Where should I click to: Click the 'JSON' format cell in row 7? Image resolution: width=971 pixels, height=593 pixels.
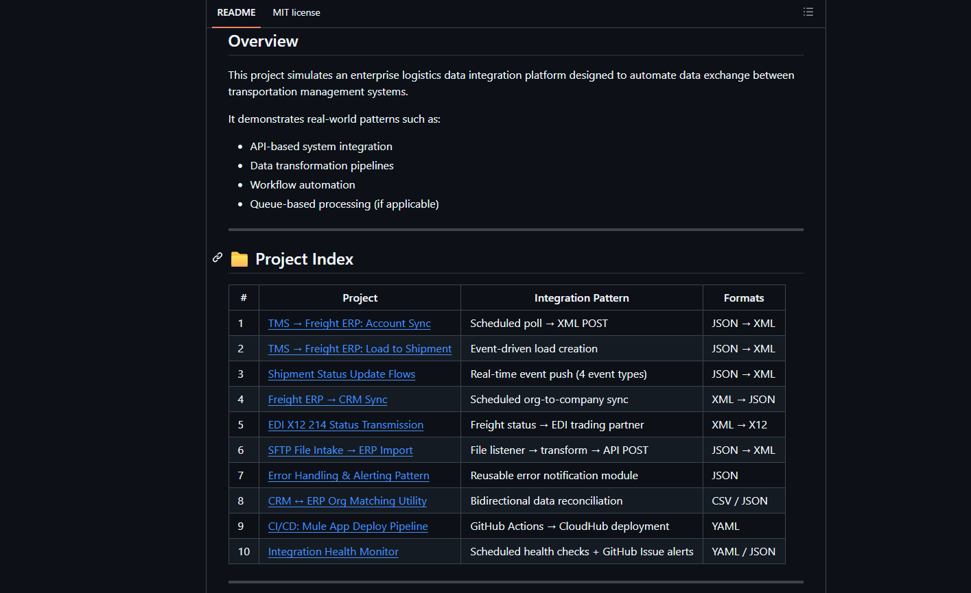[x=744, y=476]
